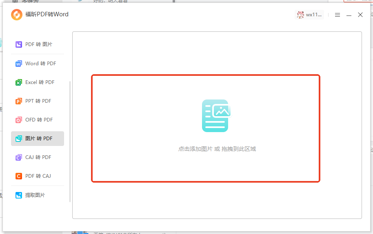Click the Word 转 PDF blue icon
This screenshot has height=234, width=373.
[x=18, y=64]
